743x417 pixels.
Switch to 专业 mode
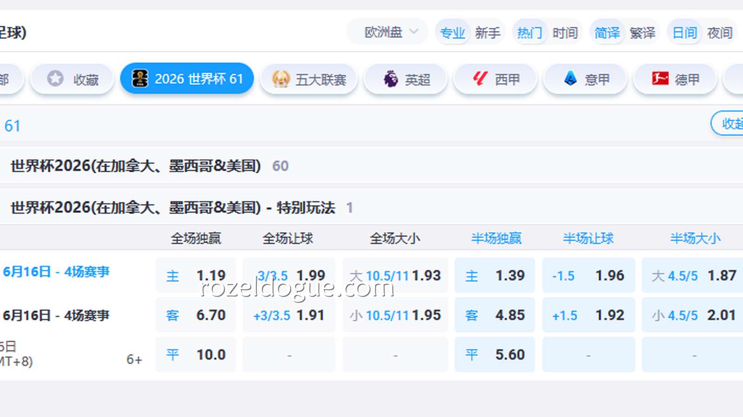point(452,33)
